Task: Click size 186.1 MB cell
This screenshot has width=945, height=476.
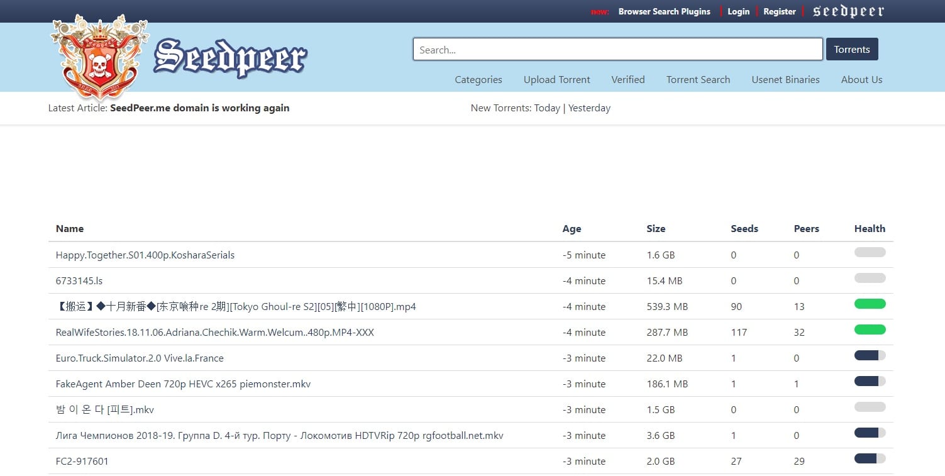Action: [667, 384]
